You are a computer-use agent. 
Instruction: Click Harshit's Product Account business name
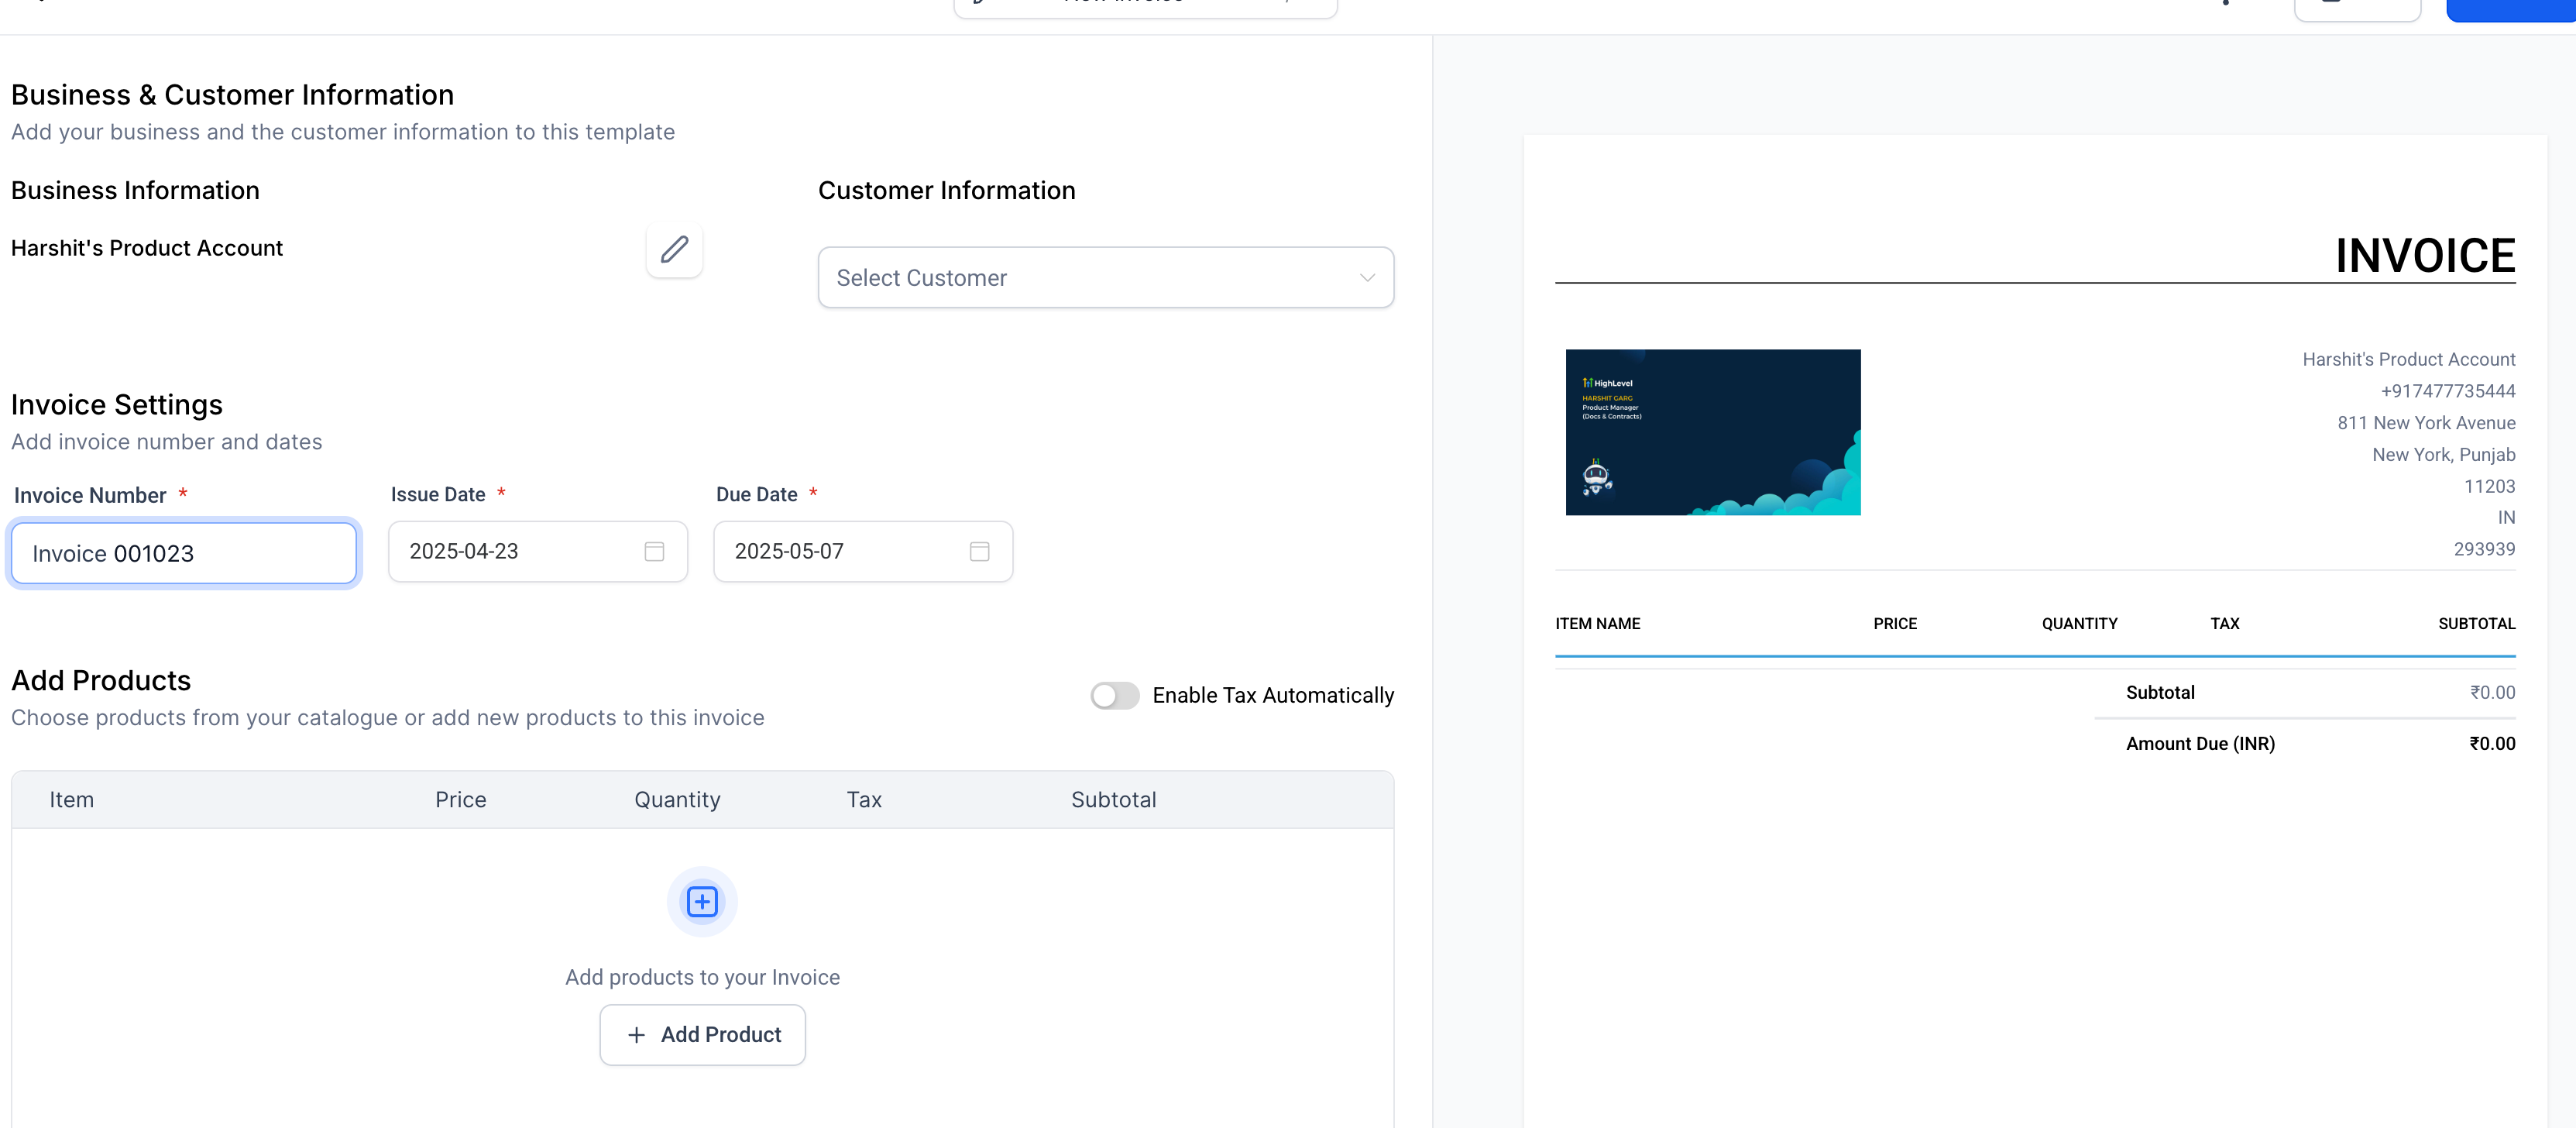click(x=147, y=248)
